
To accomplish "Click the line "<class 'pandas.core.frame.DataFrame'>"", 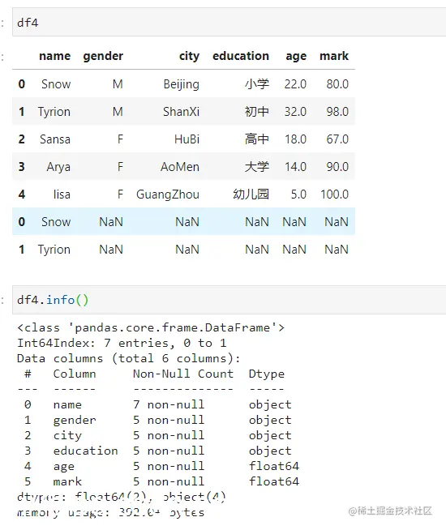I will 151,327.
